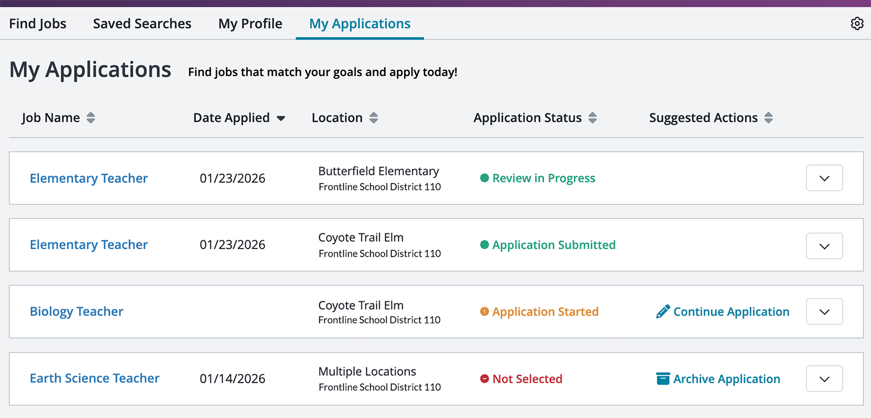Expand the Coyote Trail Elementary Teacher row
Image resolution: width=871 pixels, height=418 pixels.
[x=824, y=246]
